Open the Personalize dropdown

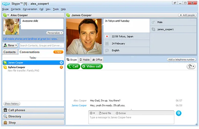point(55,33)
